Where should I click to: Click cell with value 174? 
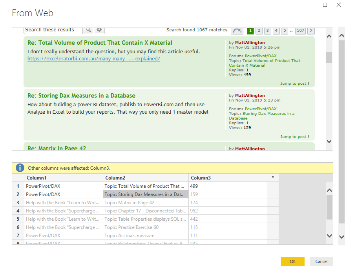pos(228,203)
